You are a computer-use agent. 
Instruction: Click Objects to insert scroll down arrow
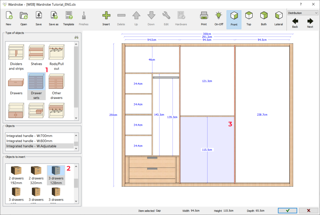tap(76, 201)
